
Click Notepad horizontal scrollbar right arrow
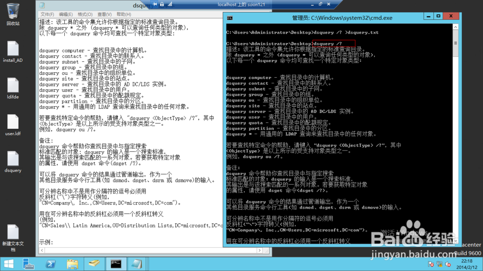[259, 250]
